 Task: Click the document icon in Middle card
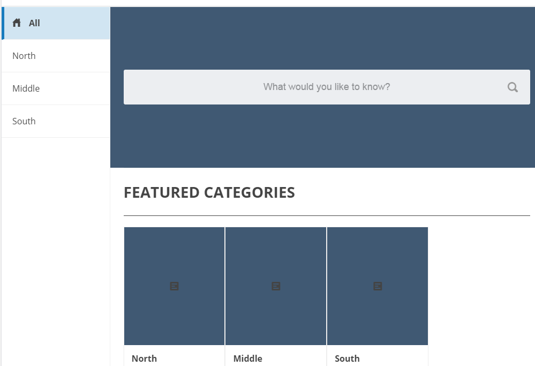click(276, 286)
